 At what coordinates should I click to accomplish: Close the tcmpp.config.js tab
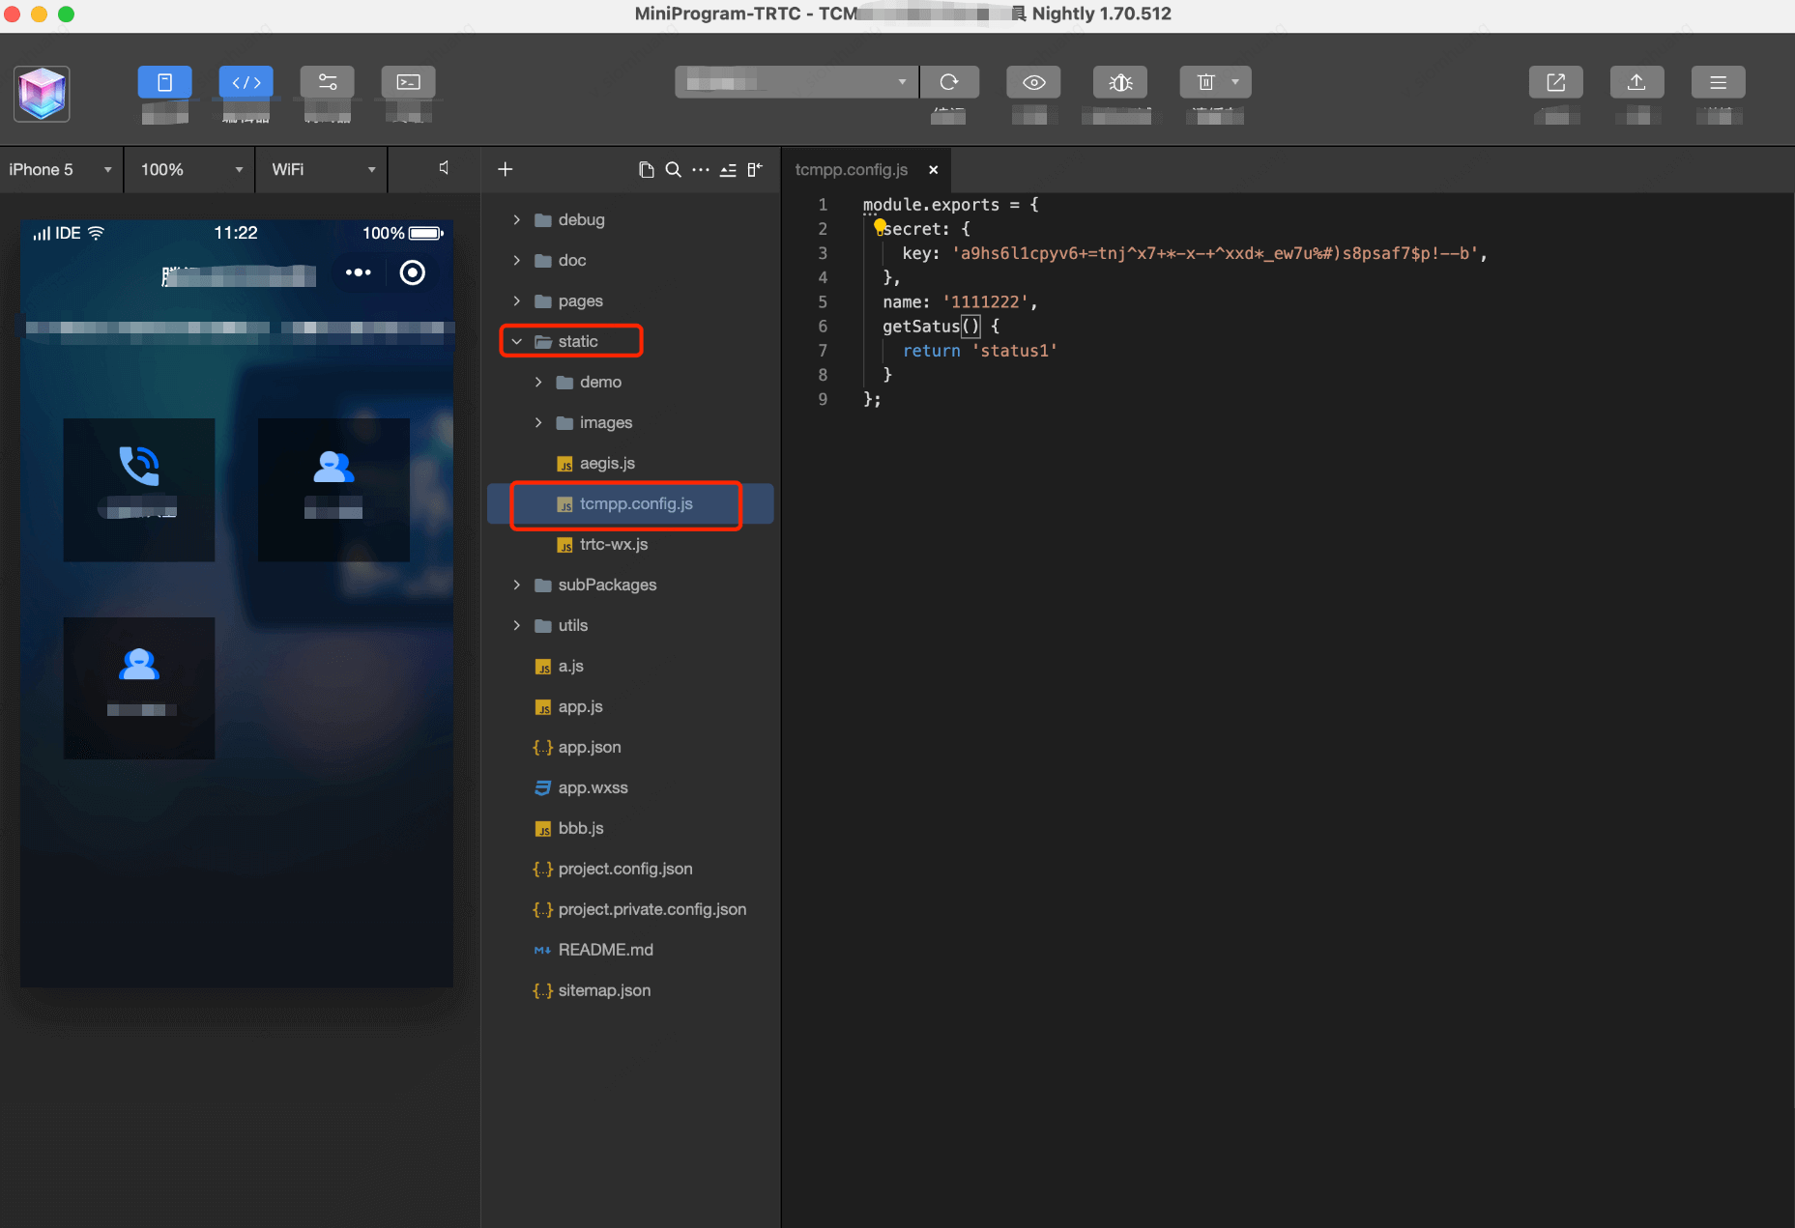coord(933,170)
